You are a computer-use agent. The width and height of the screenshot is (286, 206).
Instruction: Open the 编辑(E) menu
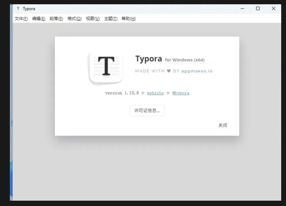pyautogui.click(x=39, y=19)
